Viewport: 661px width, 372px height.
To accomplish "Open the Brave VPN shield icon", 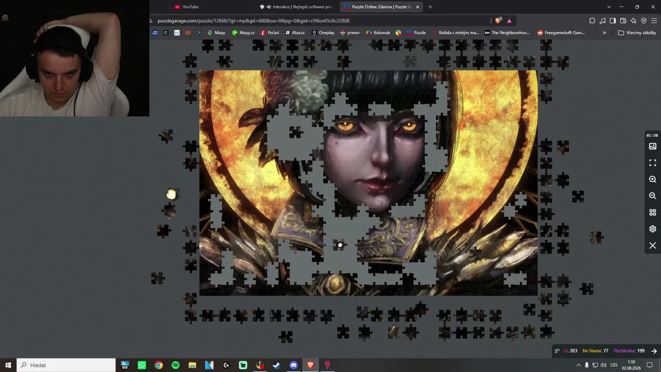I will coord(643,21).
